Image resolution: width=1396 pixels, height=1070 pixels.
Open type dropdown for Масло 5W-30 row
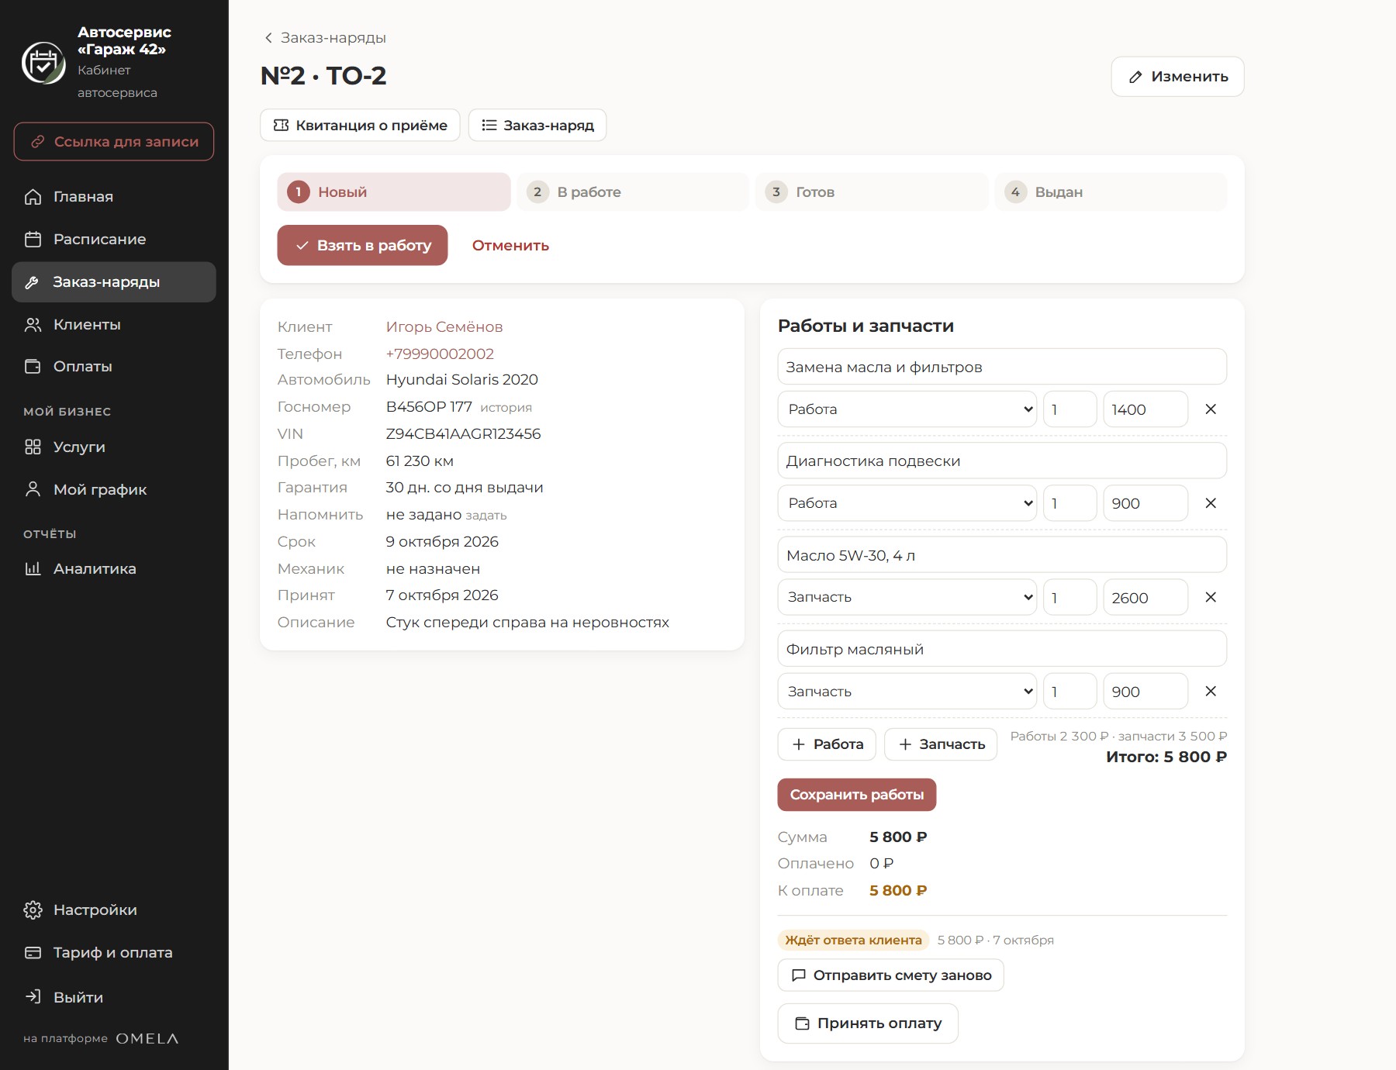[x=907, y=597]
